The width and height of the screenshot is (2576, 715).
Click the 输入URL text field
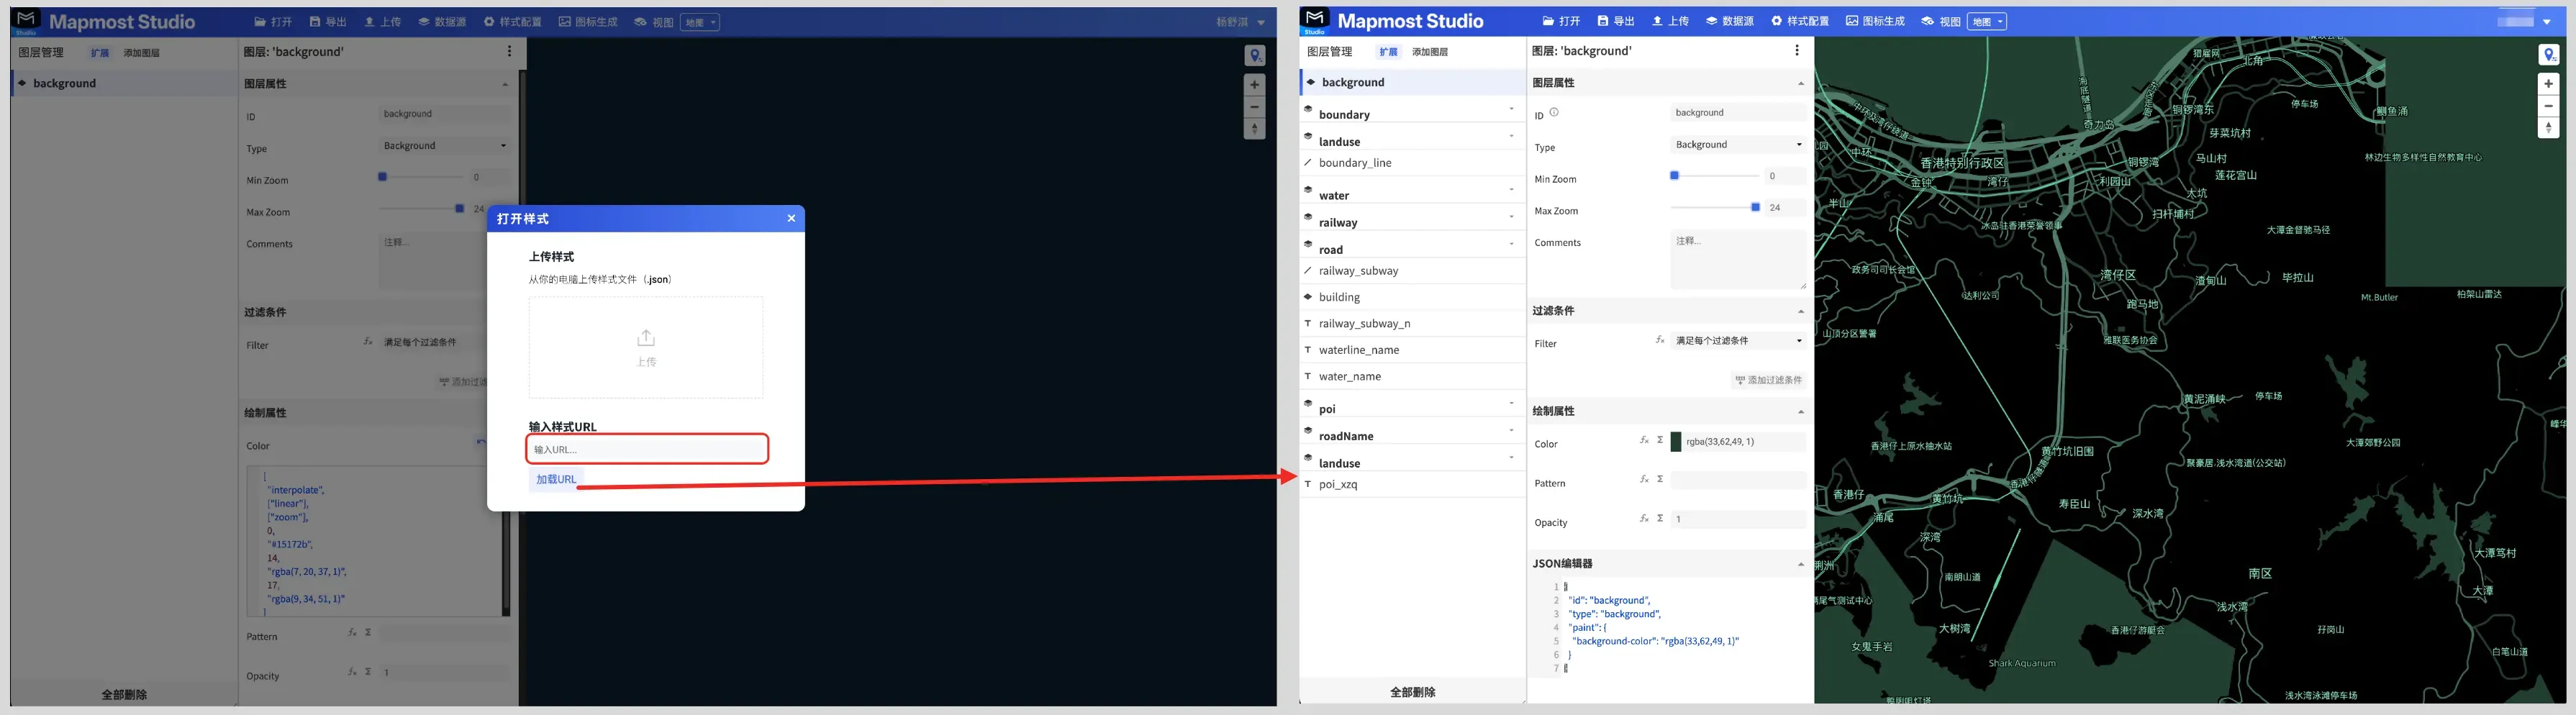tap(647, 450)
